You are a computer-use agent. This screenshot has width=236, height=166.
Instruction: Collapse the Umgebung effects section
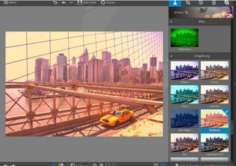coord(171,56)
